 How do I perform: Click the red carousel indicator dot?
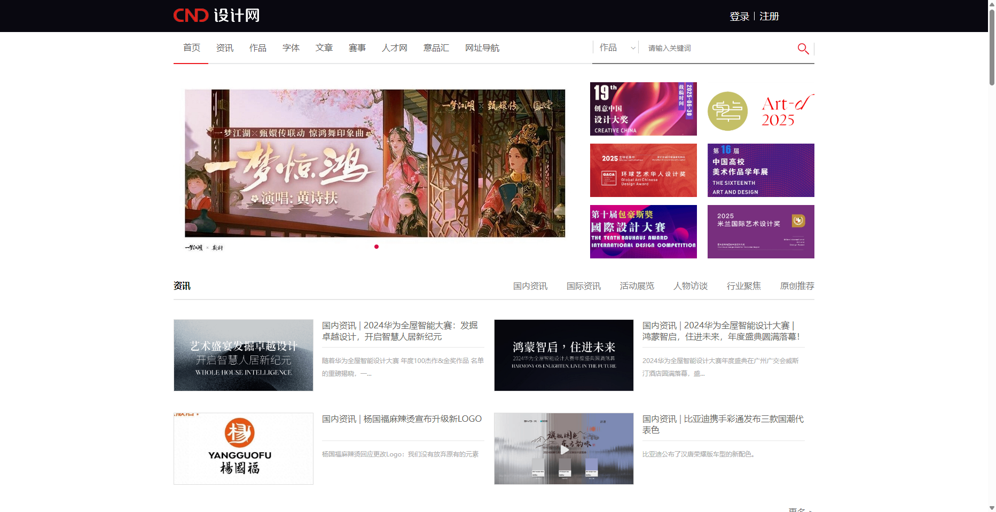[x=377, y=247]
